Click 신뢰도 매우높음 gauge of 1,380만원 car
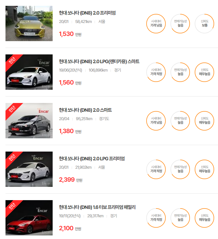This screenshot has width=218, height=239. click(x=204, y=121)
